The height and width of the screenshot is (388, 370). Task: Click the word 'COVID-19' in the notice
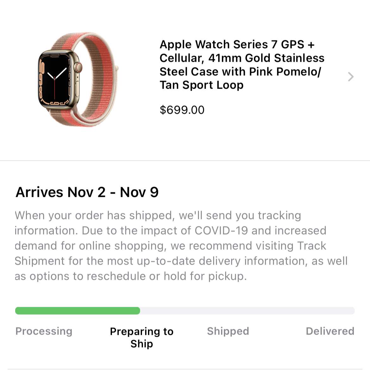tap(221, 230)
